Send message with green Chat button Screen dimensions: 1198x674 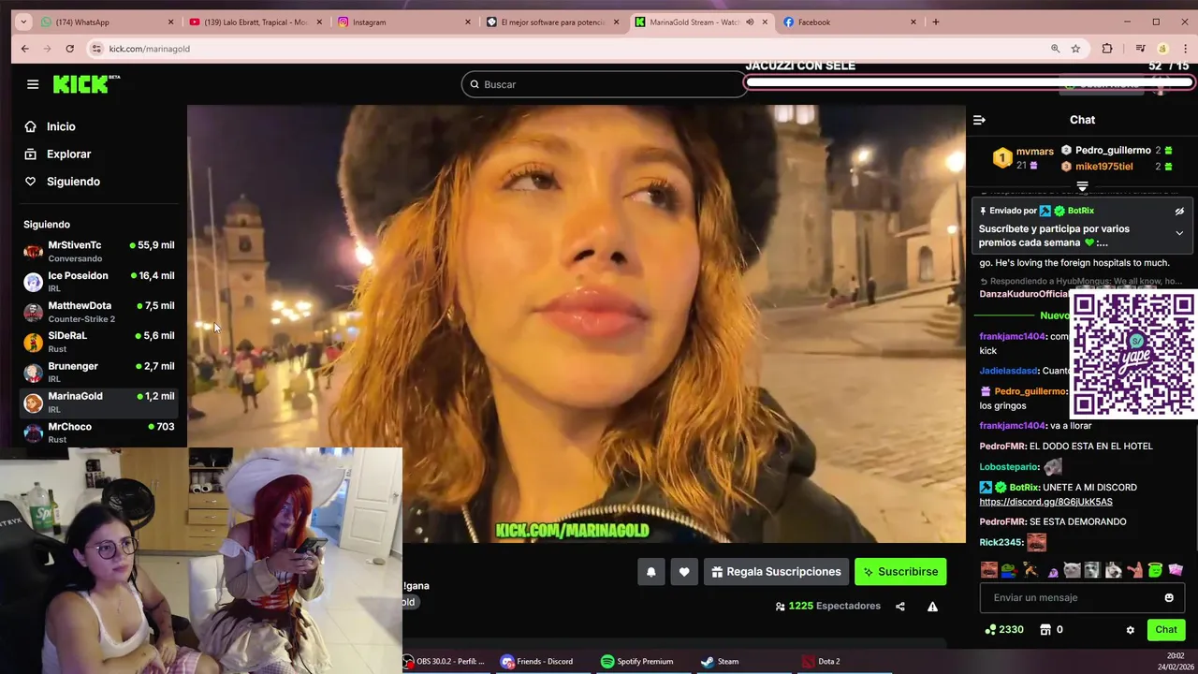coord(1166,630)
